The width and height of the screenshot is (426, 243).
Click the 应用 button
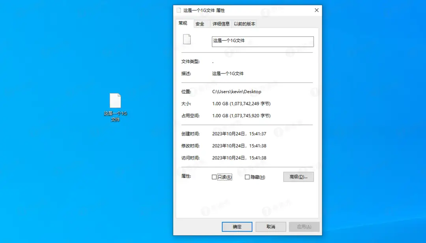click(x=304, y=227)
